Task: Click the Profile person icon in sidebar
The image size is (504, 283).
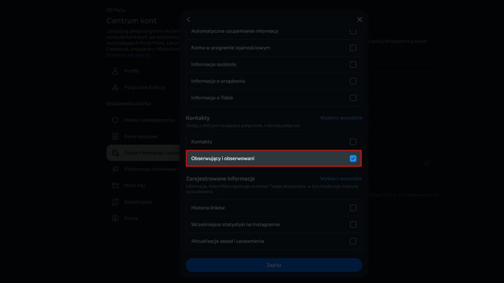Action: coord(115,71)
